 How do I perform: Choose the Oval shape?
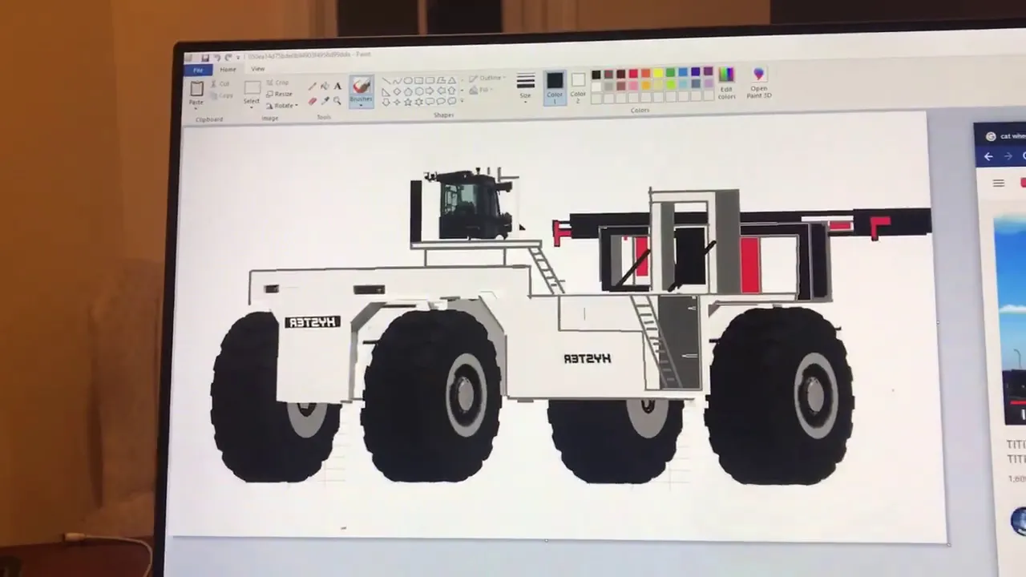[x=408, y=80]
